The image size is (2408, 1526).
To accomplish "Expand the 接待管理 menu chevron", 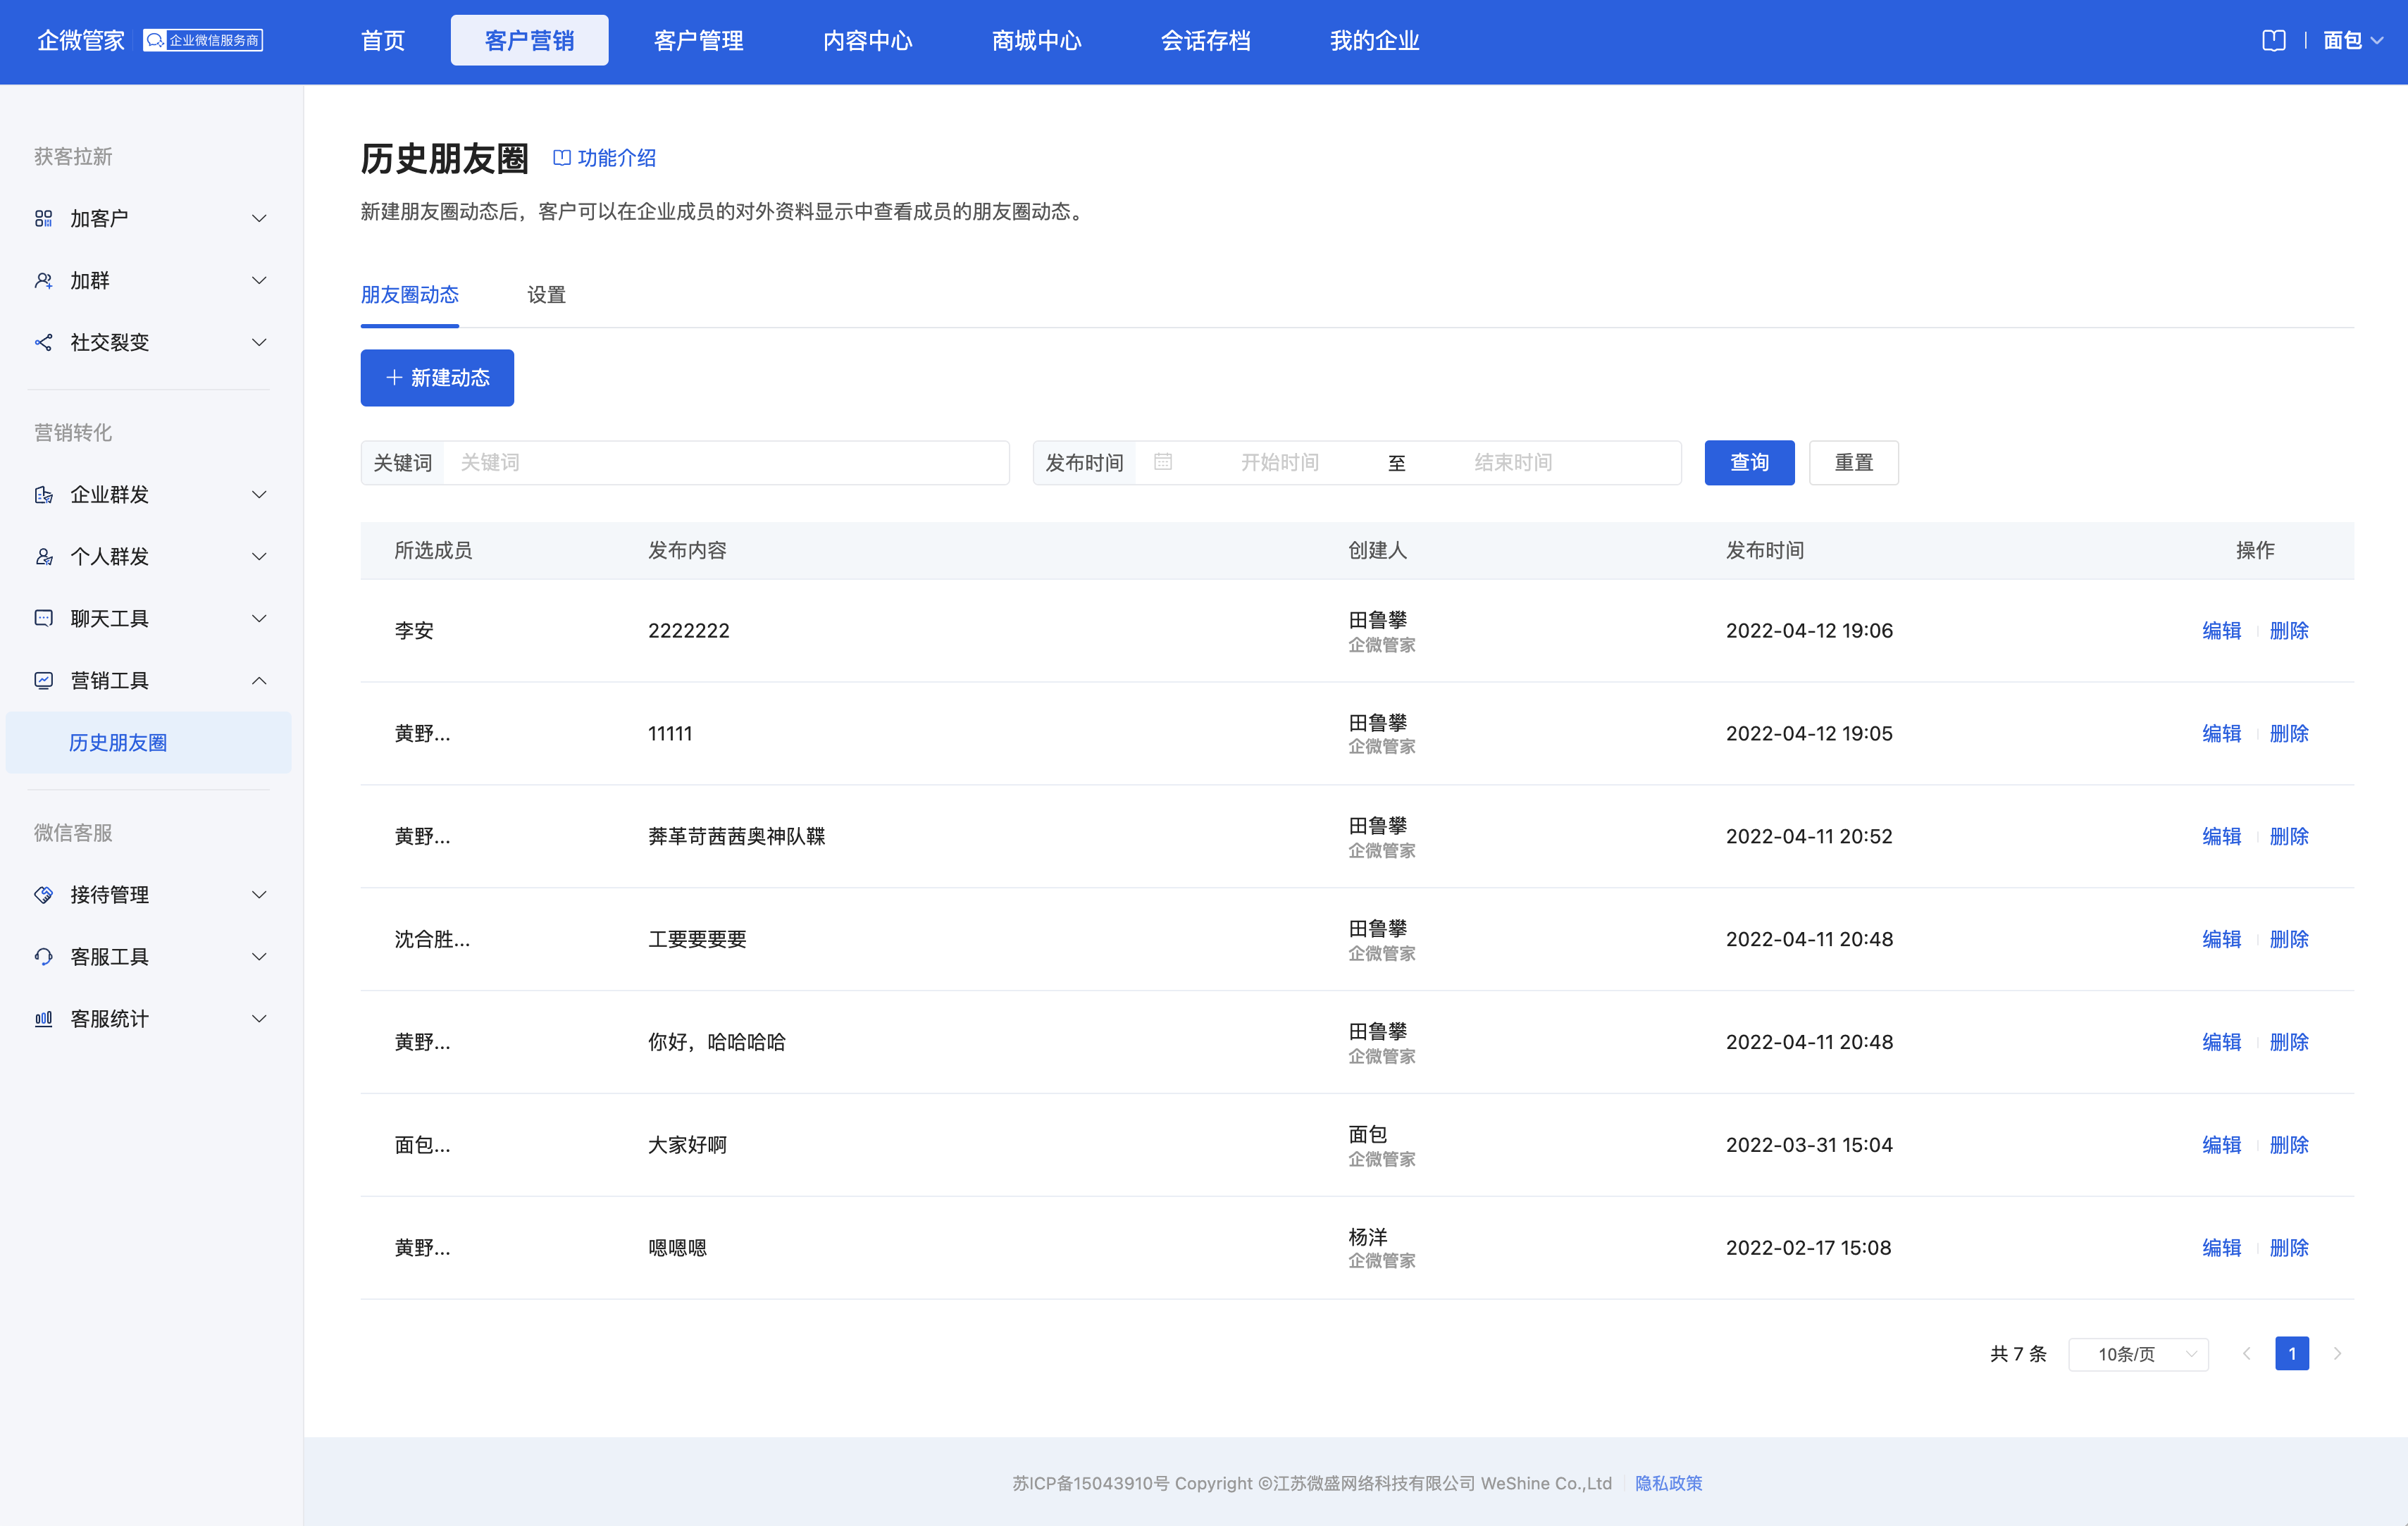I will [x=259, y=894].
